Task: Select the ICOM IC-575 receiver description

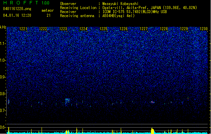Action: point(135,12)
